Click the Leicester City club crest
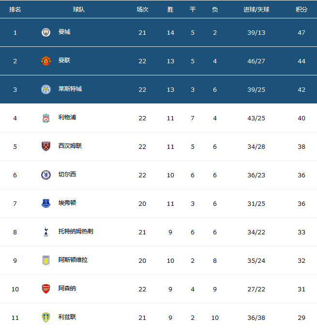Screen dimensions: 317x331 click(46, 89)
